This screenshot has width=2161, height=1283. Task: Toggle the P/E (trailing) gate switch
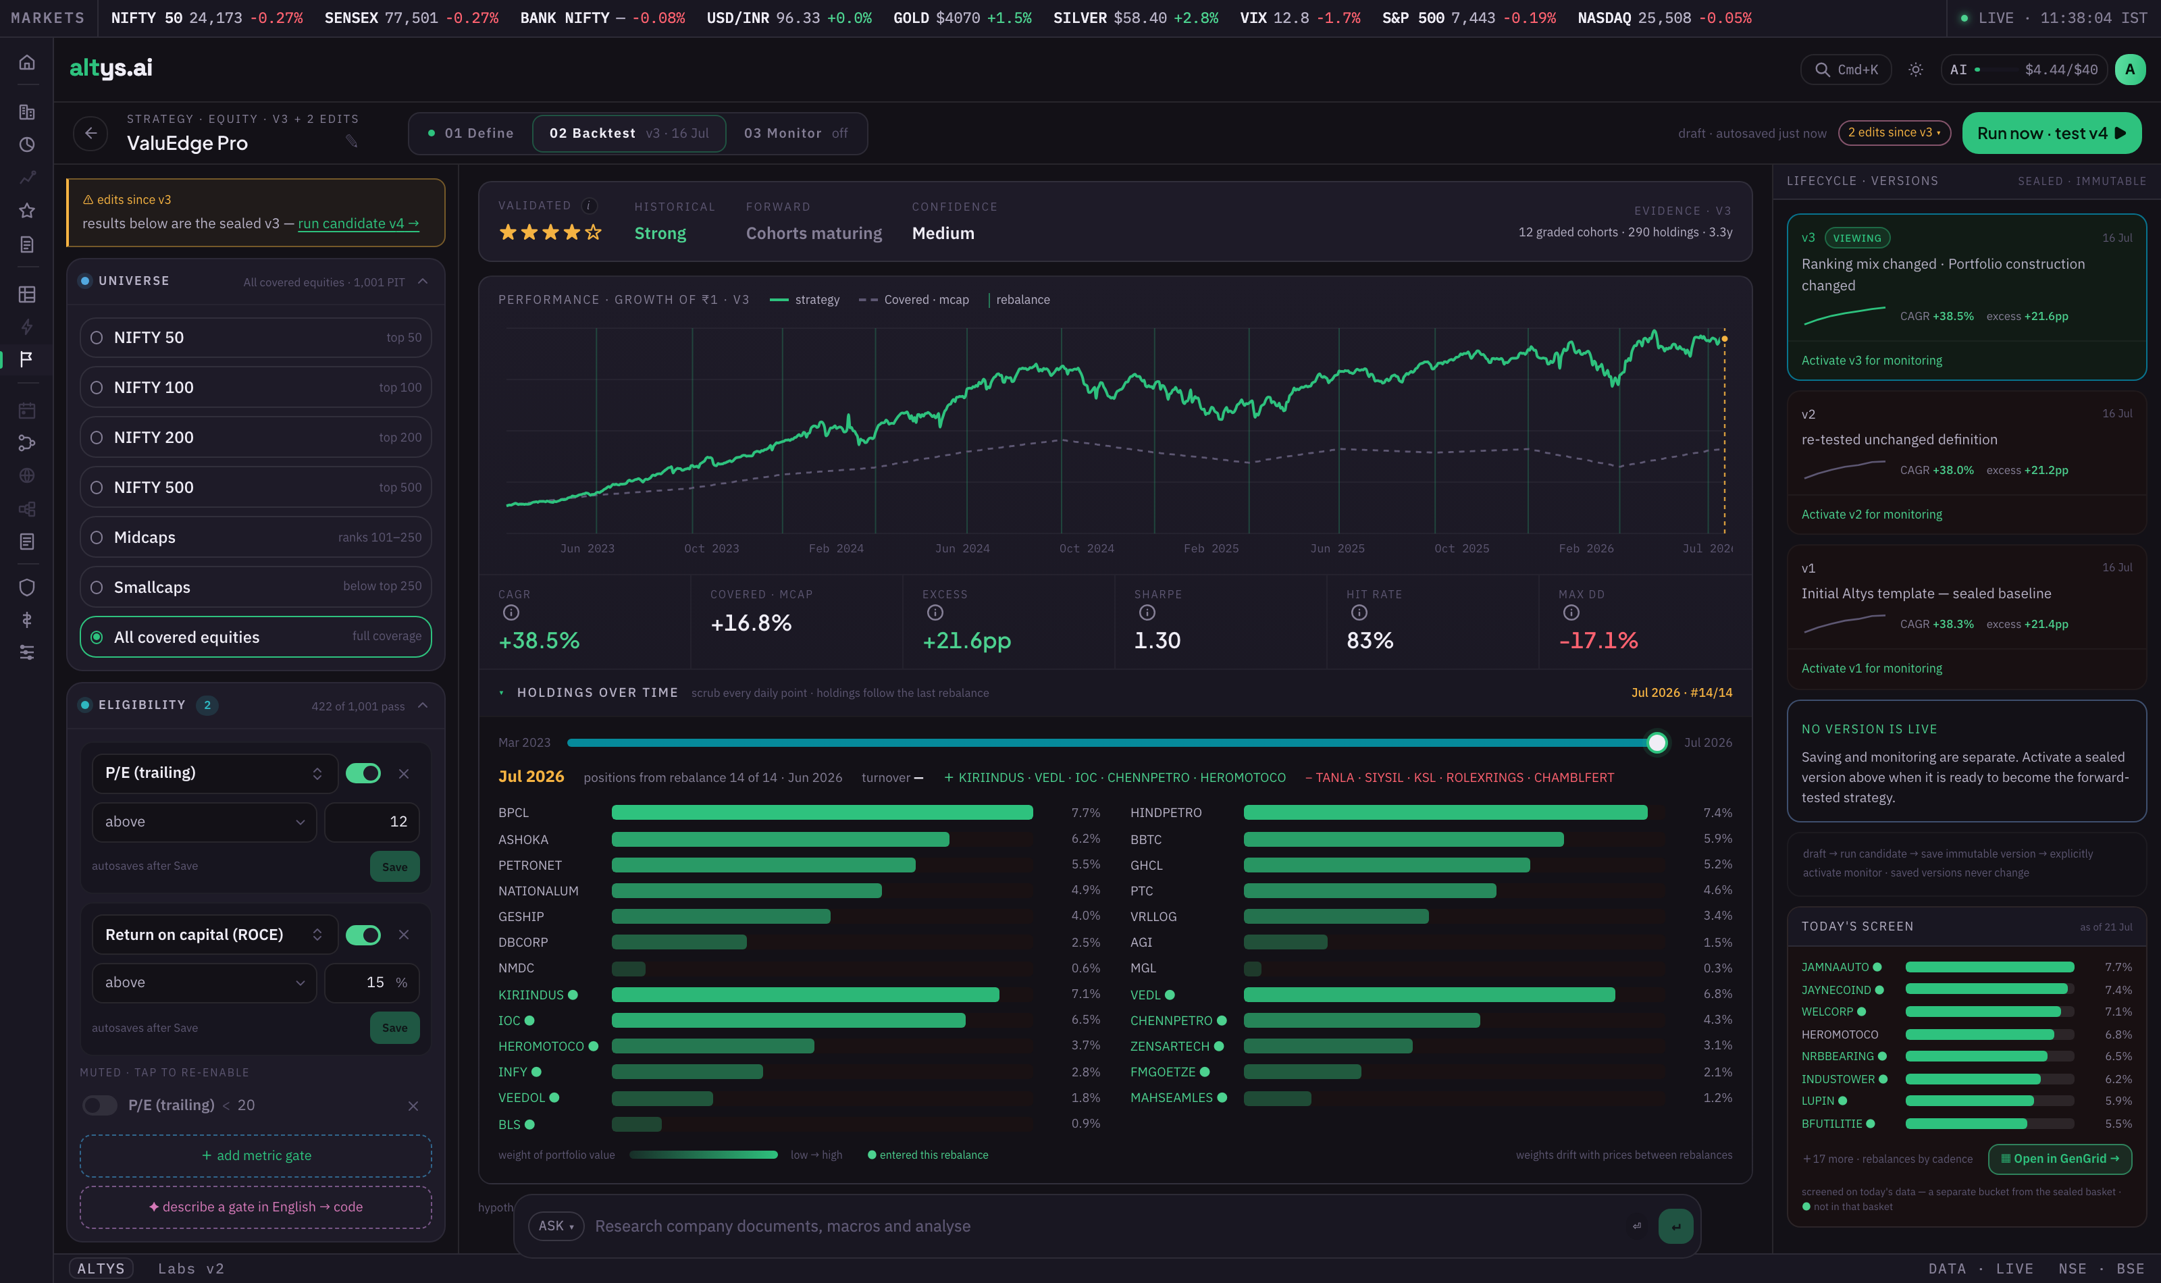coord(363,774)
